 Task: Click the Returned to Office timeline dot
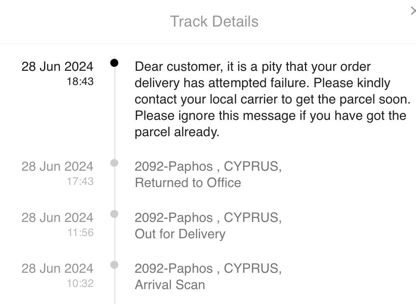114,163
